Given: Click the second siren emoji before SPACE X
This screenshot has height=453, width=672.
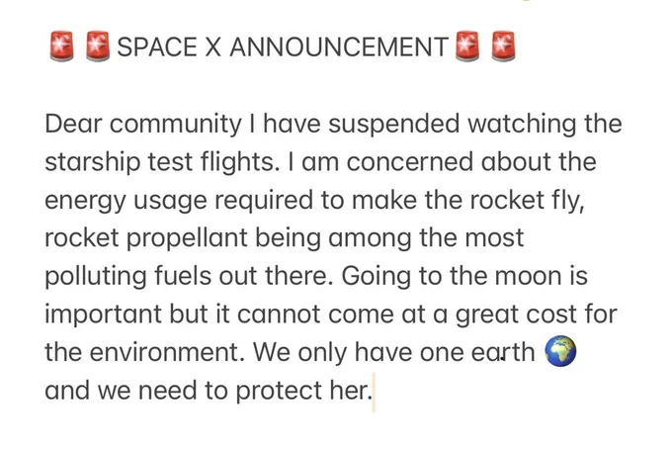Looking at the screenshot, I should (x=98, y=46).
